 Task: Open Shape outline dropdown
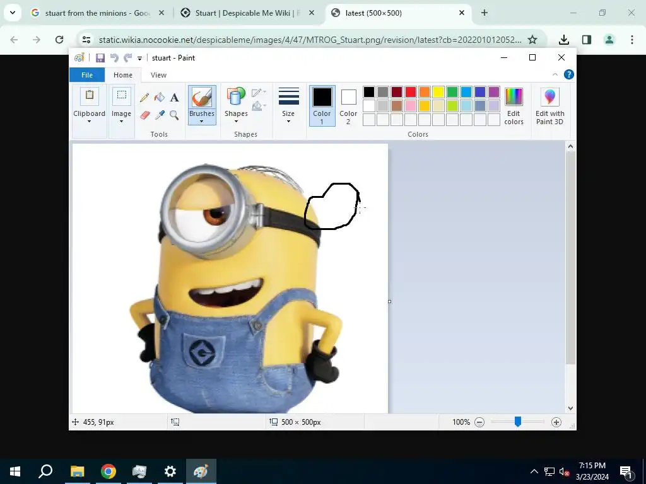click(x=259, y=92)
